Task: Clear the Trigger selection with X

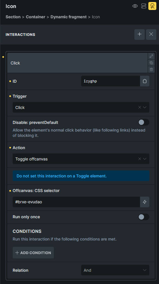Action: 140,107
